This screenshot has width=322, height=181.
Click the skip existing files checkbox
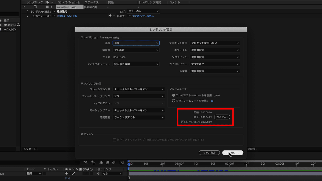(115, 140)
